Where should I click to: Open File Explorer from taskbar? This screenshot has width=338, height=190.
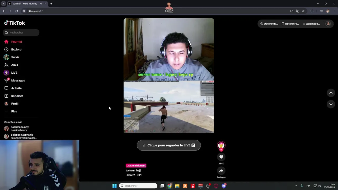coord(177,186)
